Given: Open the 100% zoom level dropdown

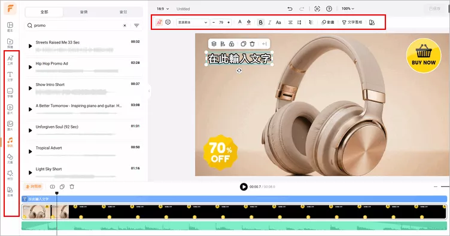Looking at the screenshot, I should 348,8.
